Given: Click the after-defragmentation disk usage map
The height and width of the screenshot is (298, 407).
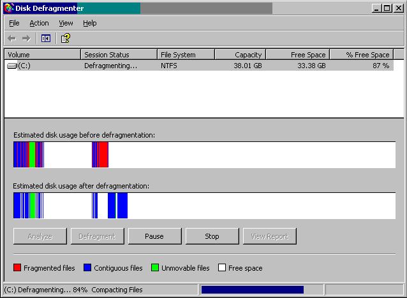Looking at the screenshot, I should coord(205,206).
